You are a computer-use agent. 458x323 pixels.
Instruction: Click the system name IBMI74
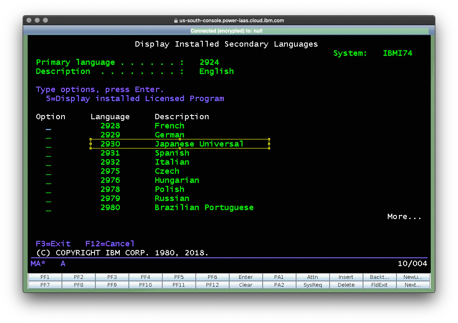[398, 53]
